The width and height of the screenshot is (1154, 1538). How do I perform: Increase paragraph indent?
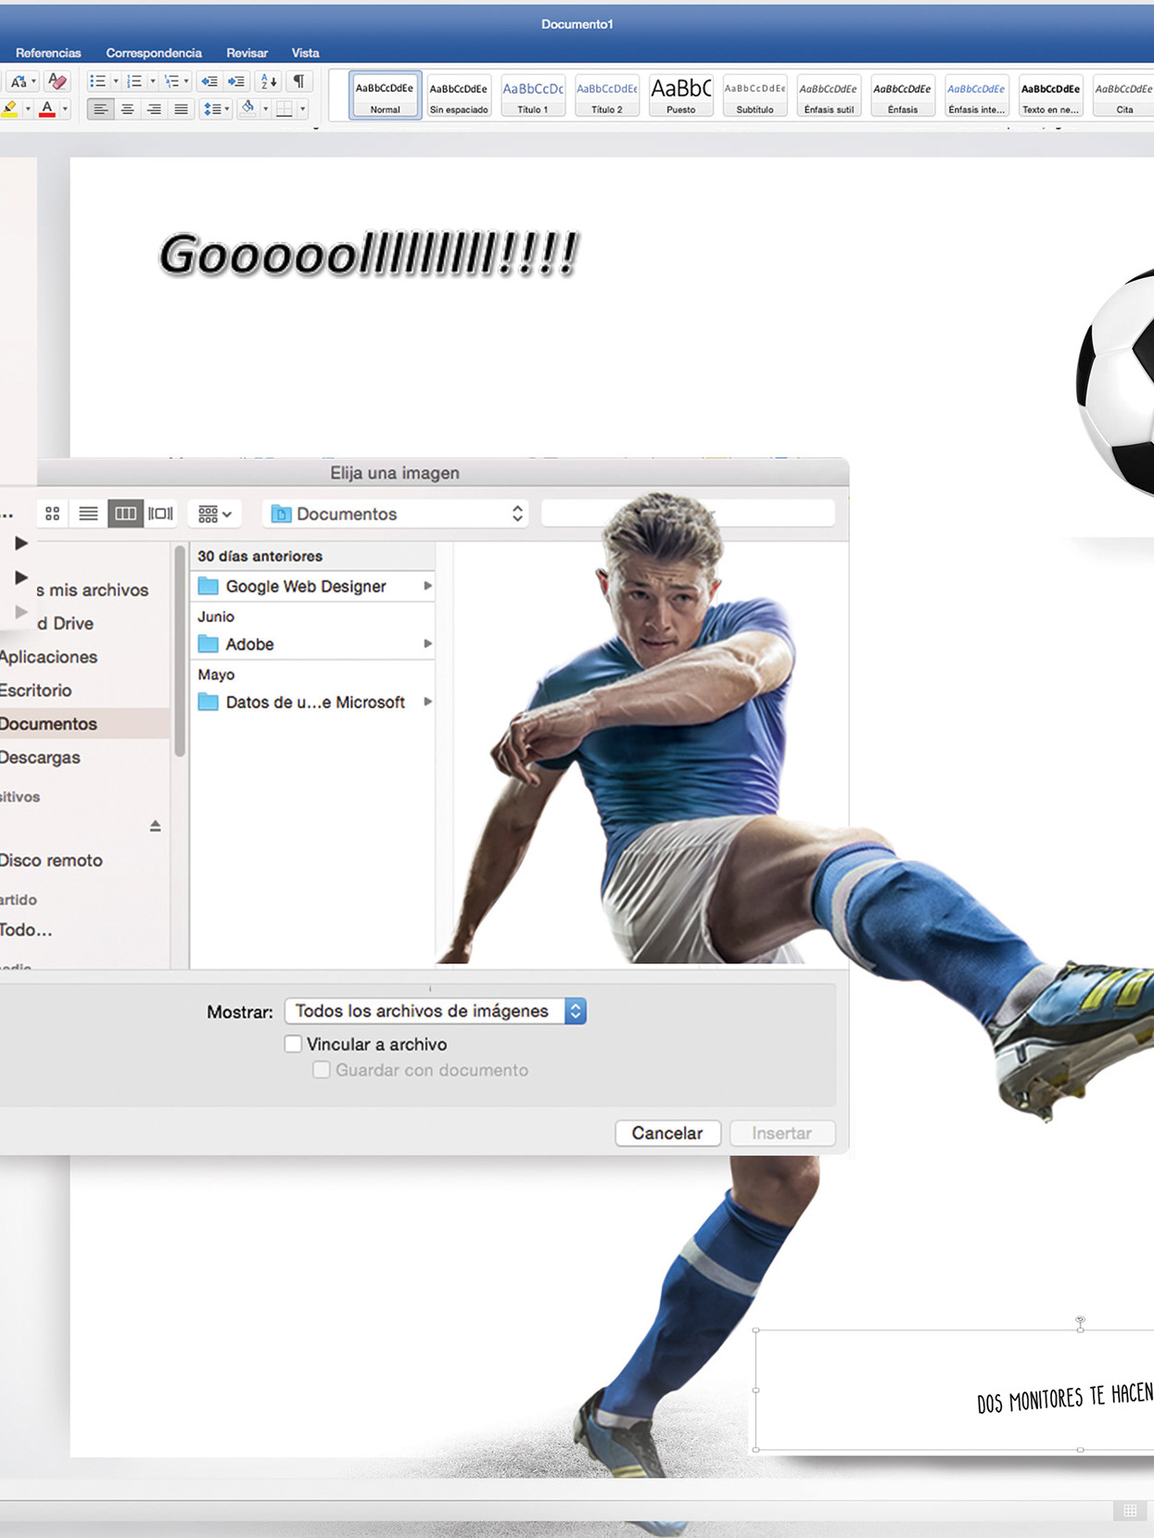(x=237, y=82)
